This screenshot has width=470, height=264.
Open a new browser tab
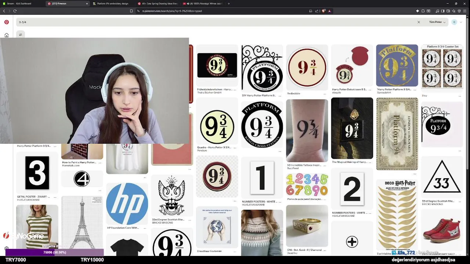[x=229, y=4]
